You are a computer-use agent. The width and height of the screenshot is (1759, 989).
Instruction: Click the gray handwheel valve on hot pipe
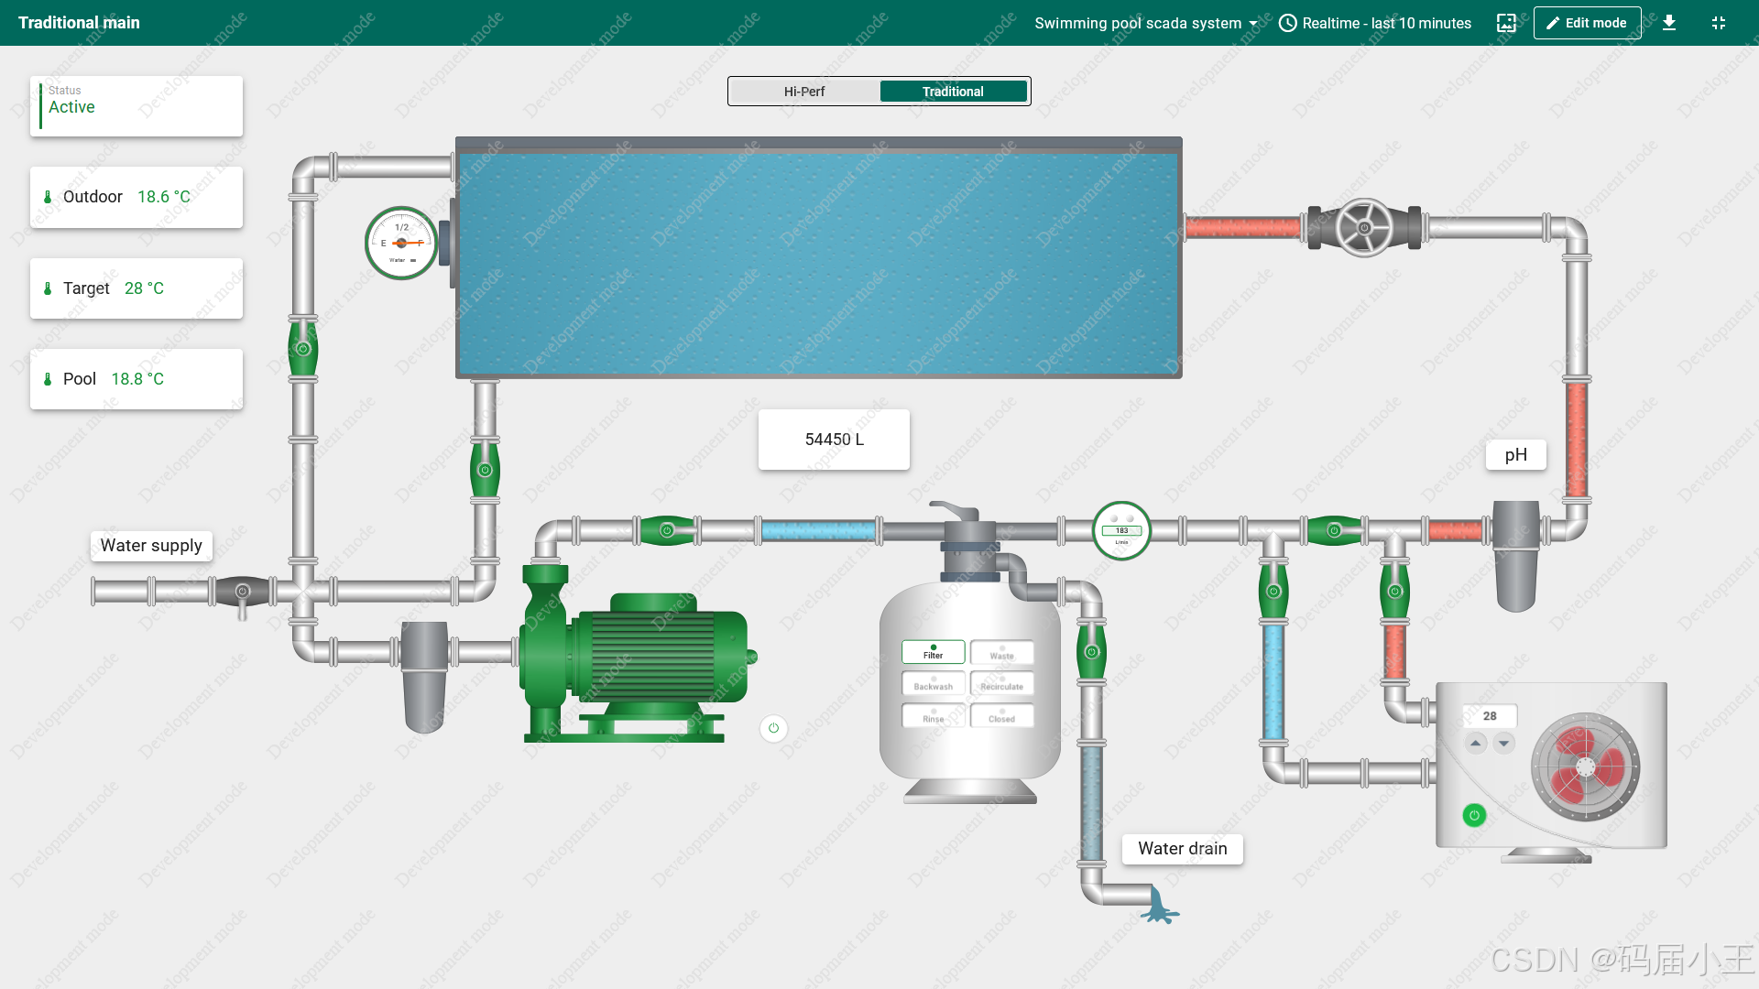click(x=1364, y=228)
